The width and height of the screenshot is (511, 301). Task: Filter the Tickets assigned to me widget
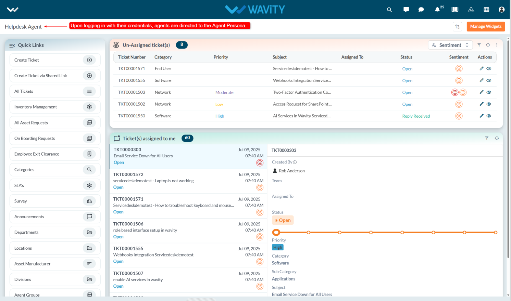click(487, 138)
